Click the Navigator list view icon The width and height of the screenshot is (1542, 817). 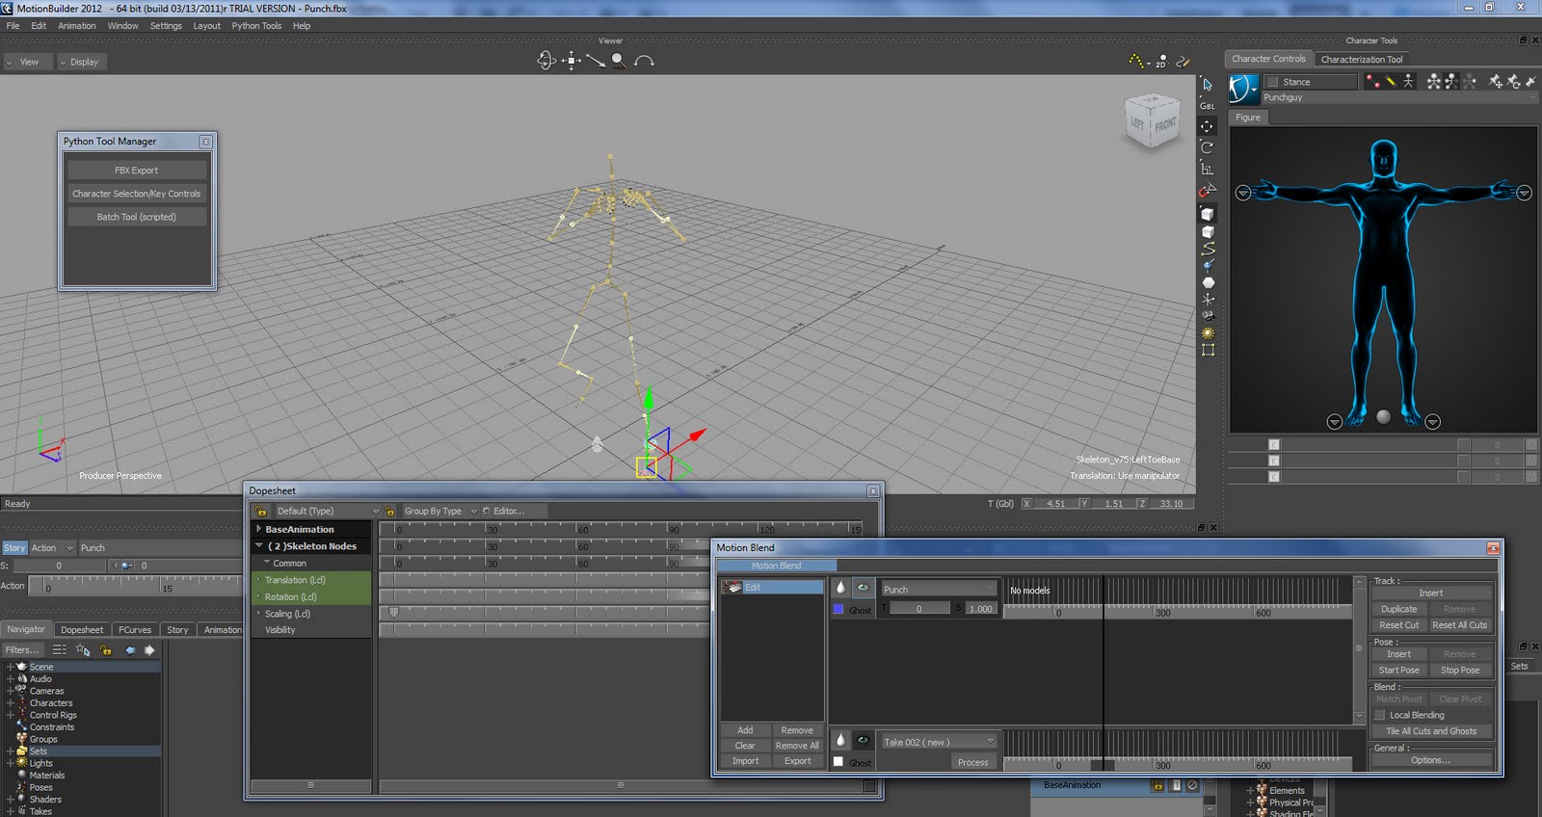[x=60, y=650]
